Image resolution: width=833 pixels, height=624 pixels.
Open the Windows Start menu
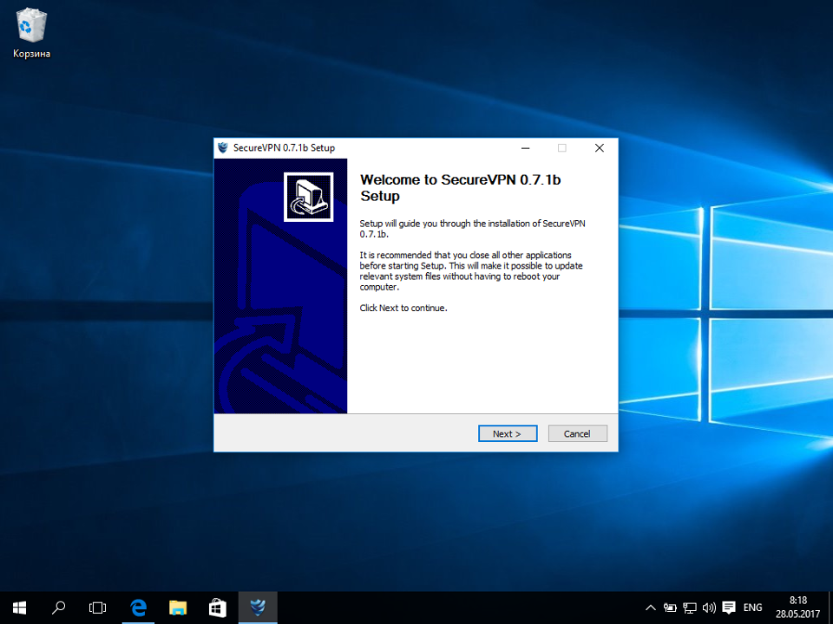[x=19, y=608]
